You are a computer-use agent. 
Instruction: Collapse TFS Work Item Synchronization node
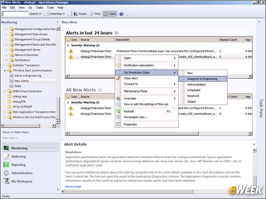5,70
